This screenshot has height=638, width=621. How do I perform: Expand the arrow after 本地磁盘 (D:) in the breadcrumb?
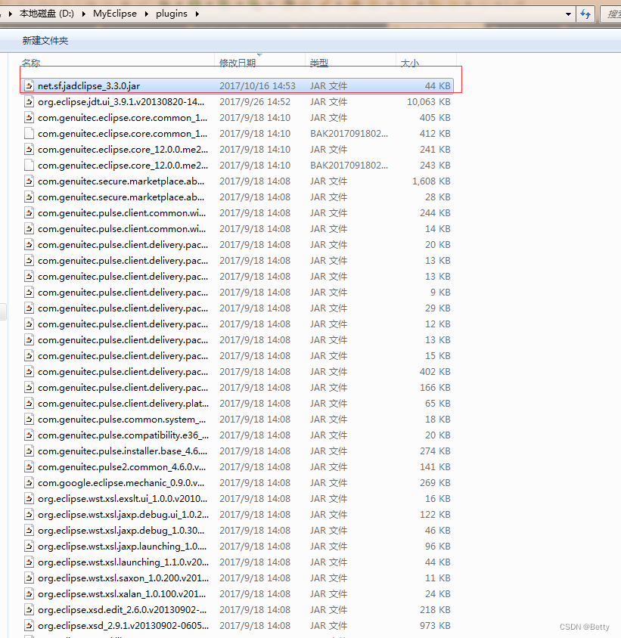coord(84,14)
